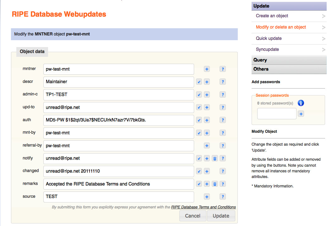Image resolution: width=332 pixels, height=226 pixels.
Task: Click into the session password input field
Action: 277,114
